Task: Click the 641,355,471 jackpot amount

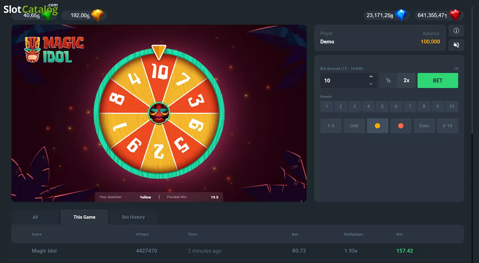Action: 432,15
